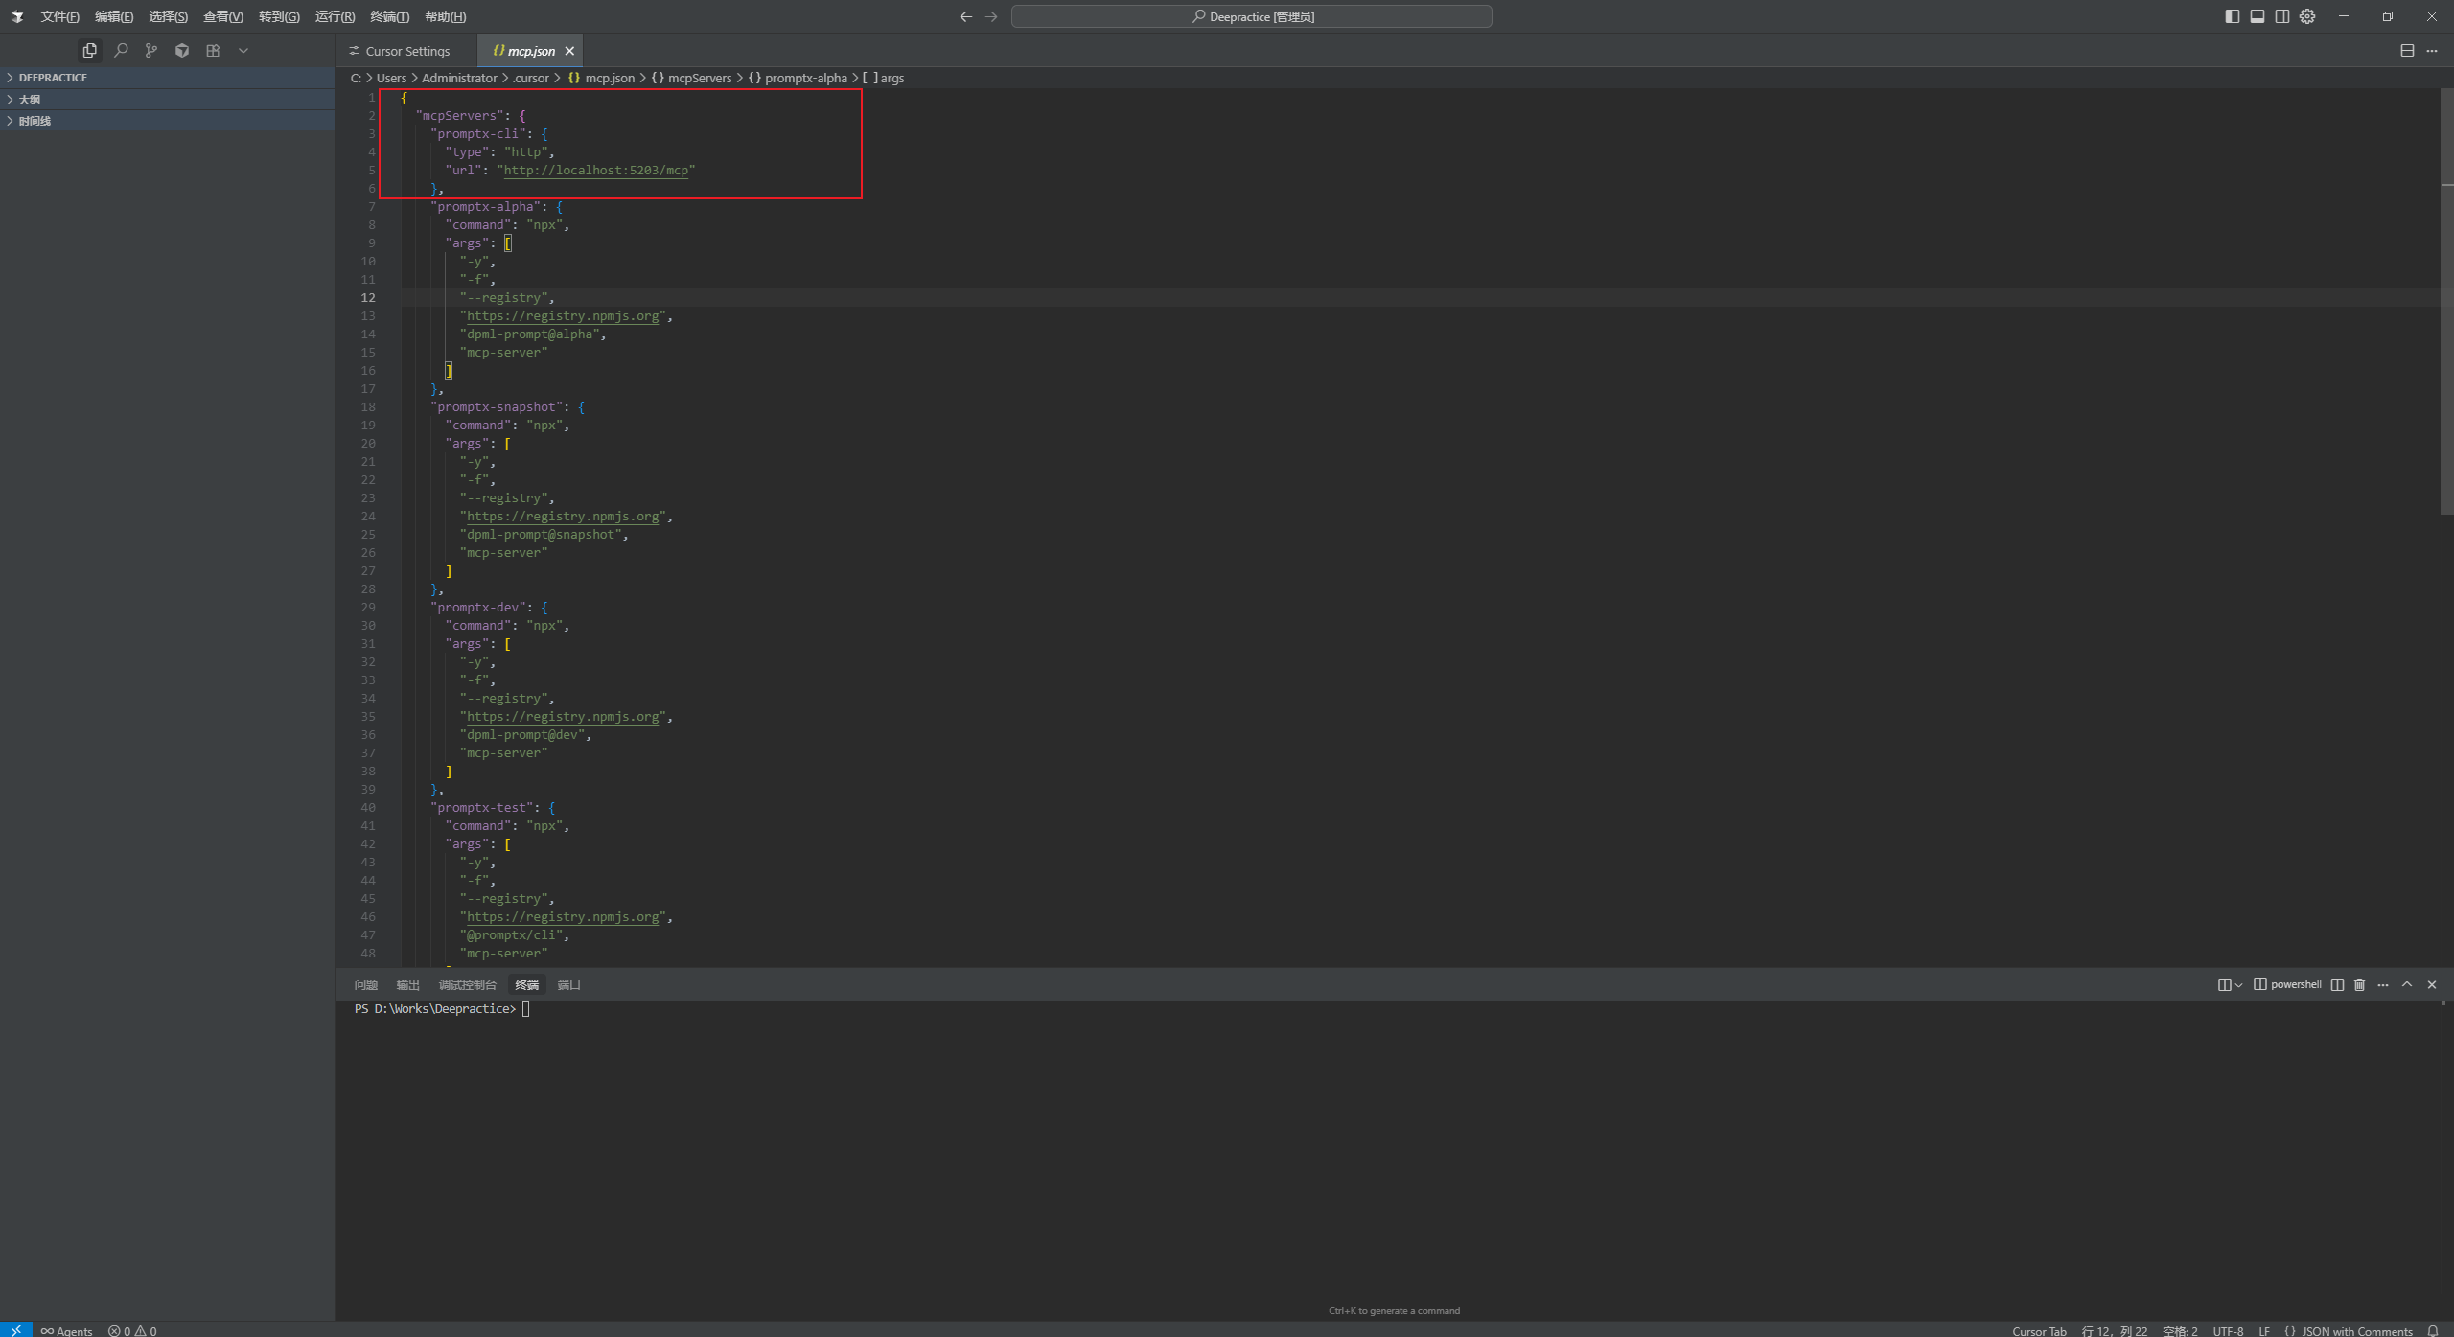Open the 编辑(E) menu
Screen dimensions: 2454x1337
114,16
